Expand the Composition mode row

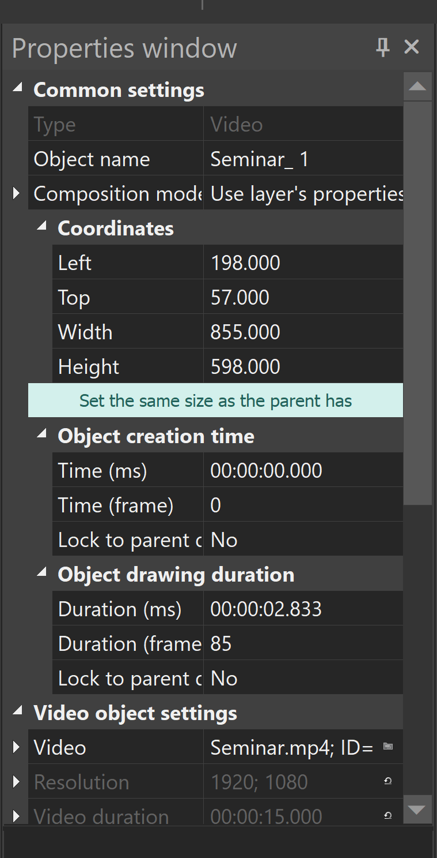(x=17, y=193)
